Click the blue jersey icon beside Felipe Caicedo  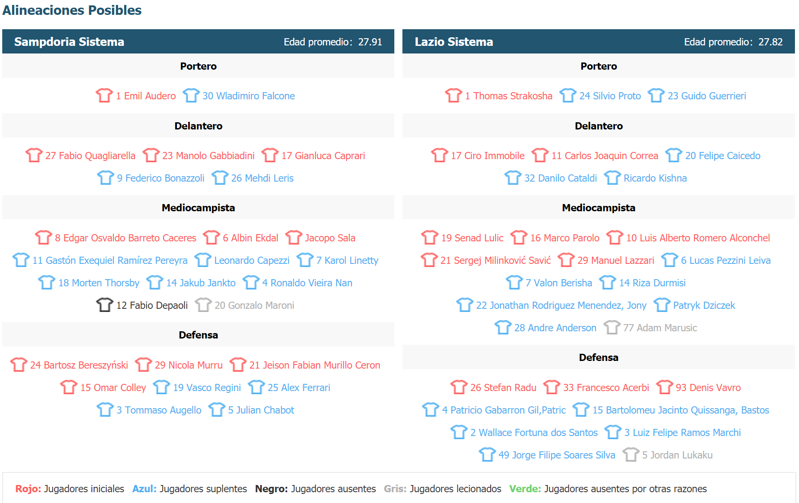click(673, 155)
